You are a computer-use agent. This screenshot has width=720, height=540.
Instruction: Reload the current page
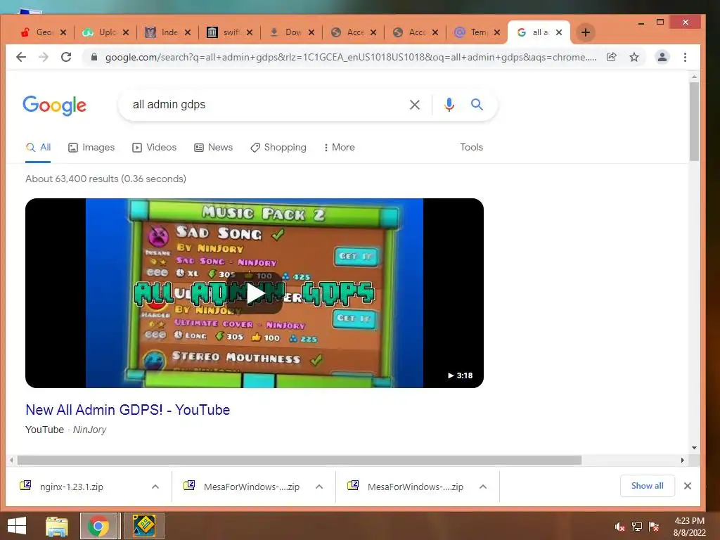[x=66, y=57]
